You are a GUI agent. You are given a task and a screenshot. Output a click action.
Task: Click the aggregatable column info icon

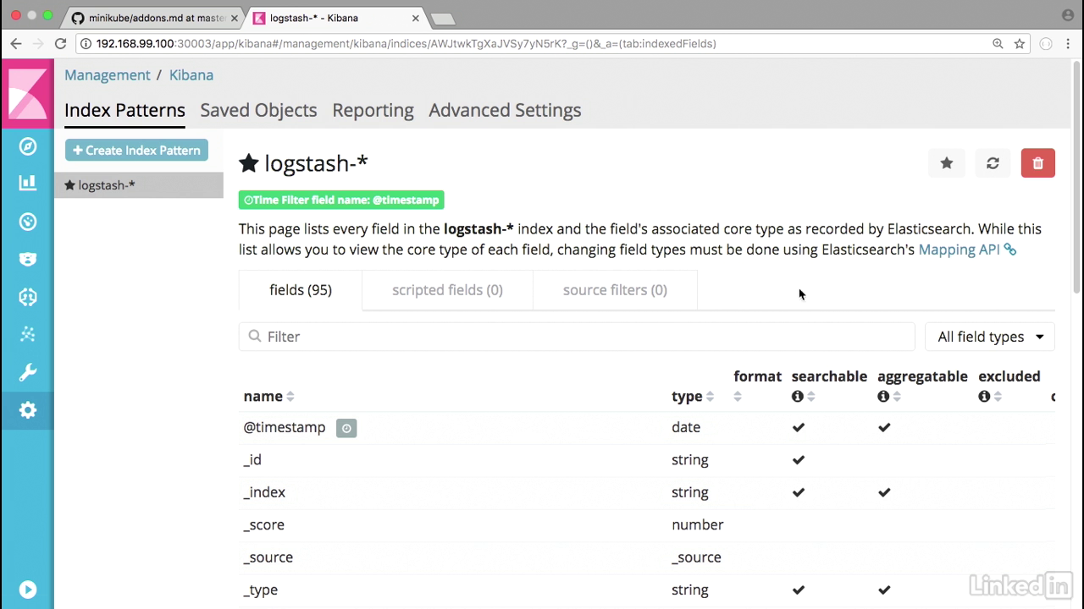[883, 396]
